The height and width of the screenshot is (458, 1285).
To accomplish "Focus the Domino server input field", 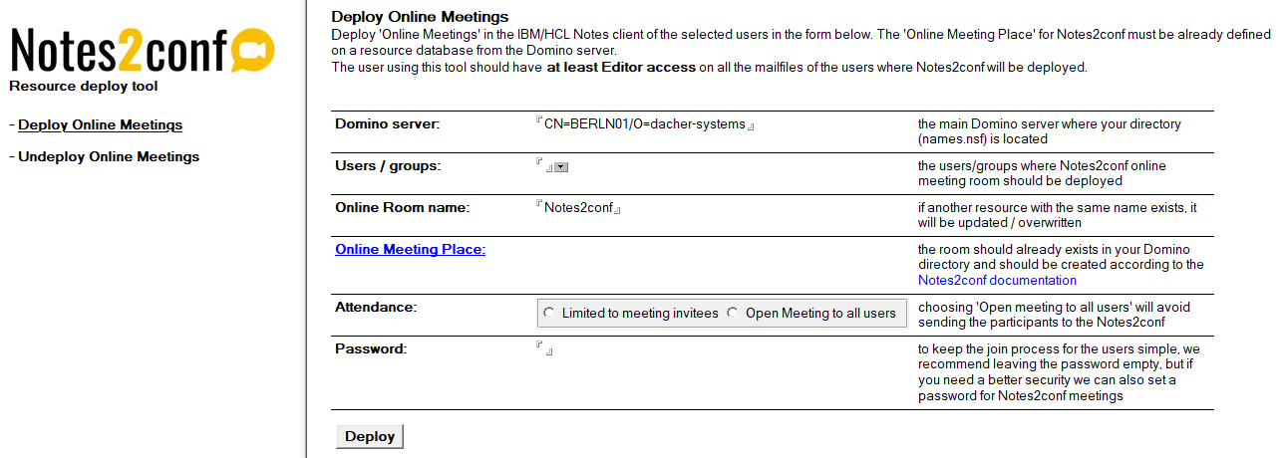I will pos(645,124).
